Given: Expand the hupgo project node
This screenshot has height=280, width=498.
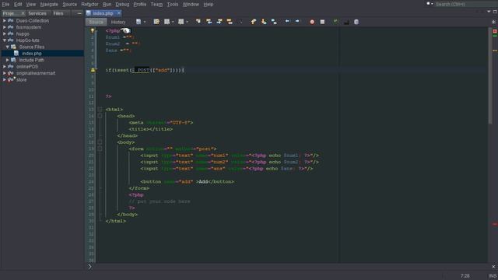Looking at the screenshot, I should 5,33.
